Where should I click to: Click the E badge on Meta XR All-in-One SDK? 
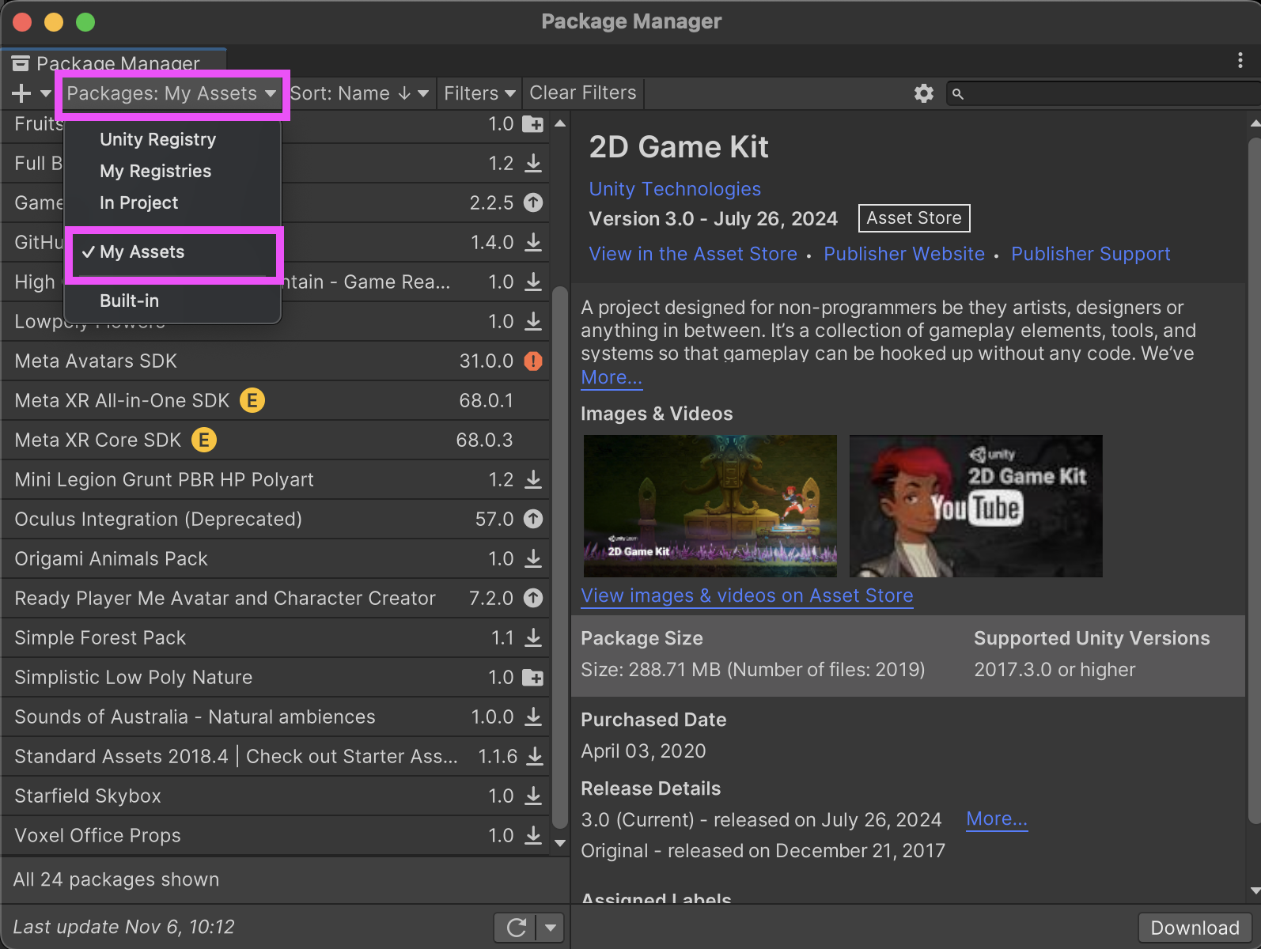click(x=252, y=400)
